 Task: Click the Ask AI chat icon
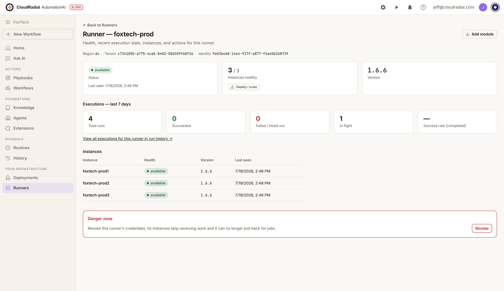8,59
